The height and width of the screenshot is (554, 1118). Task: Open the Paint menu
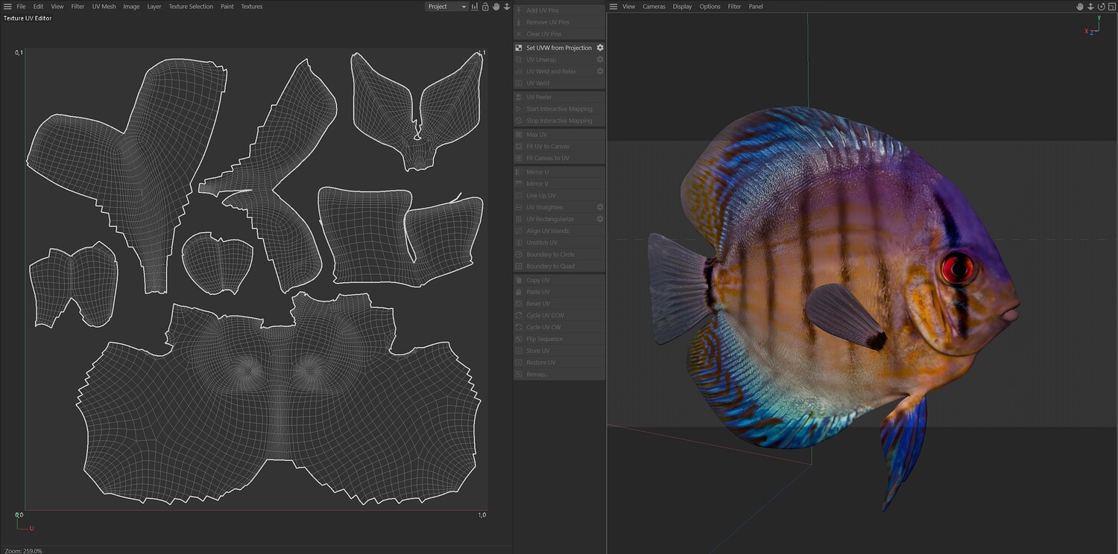227,7
